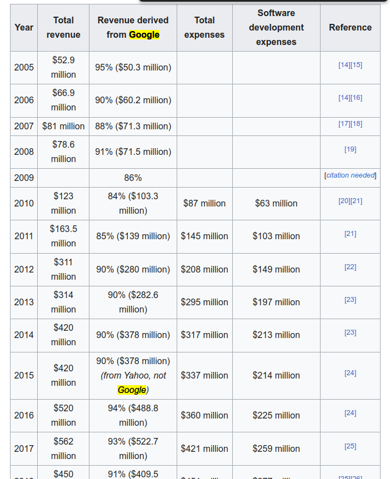Image resolution: width=390 pixels, height=479 pixels.
Task: Open reference [21] in the 2011 row
Action: coord(350,234)
